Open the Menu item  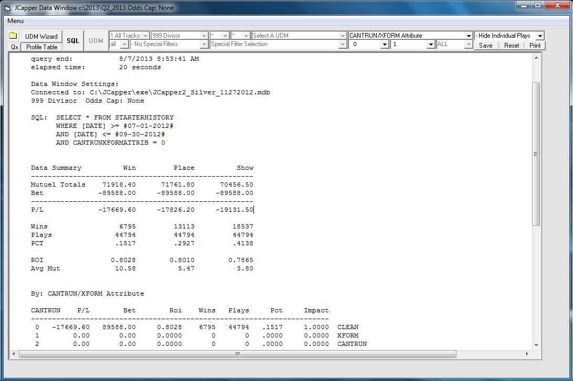[15, 21]
